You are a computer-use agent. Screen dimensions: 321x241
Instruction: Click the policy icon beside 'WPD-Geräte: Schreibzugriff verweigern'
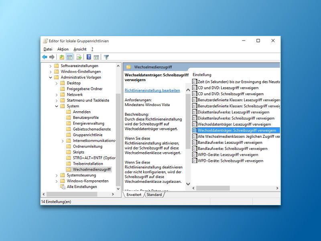click(x=195, y=161)
